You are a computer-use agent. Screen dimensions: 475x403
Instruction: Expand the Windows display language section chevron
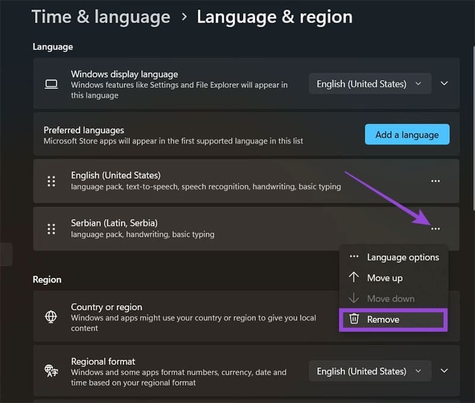(444, 83)
